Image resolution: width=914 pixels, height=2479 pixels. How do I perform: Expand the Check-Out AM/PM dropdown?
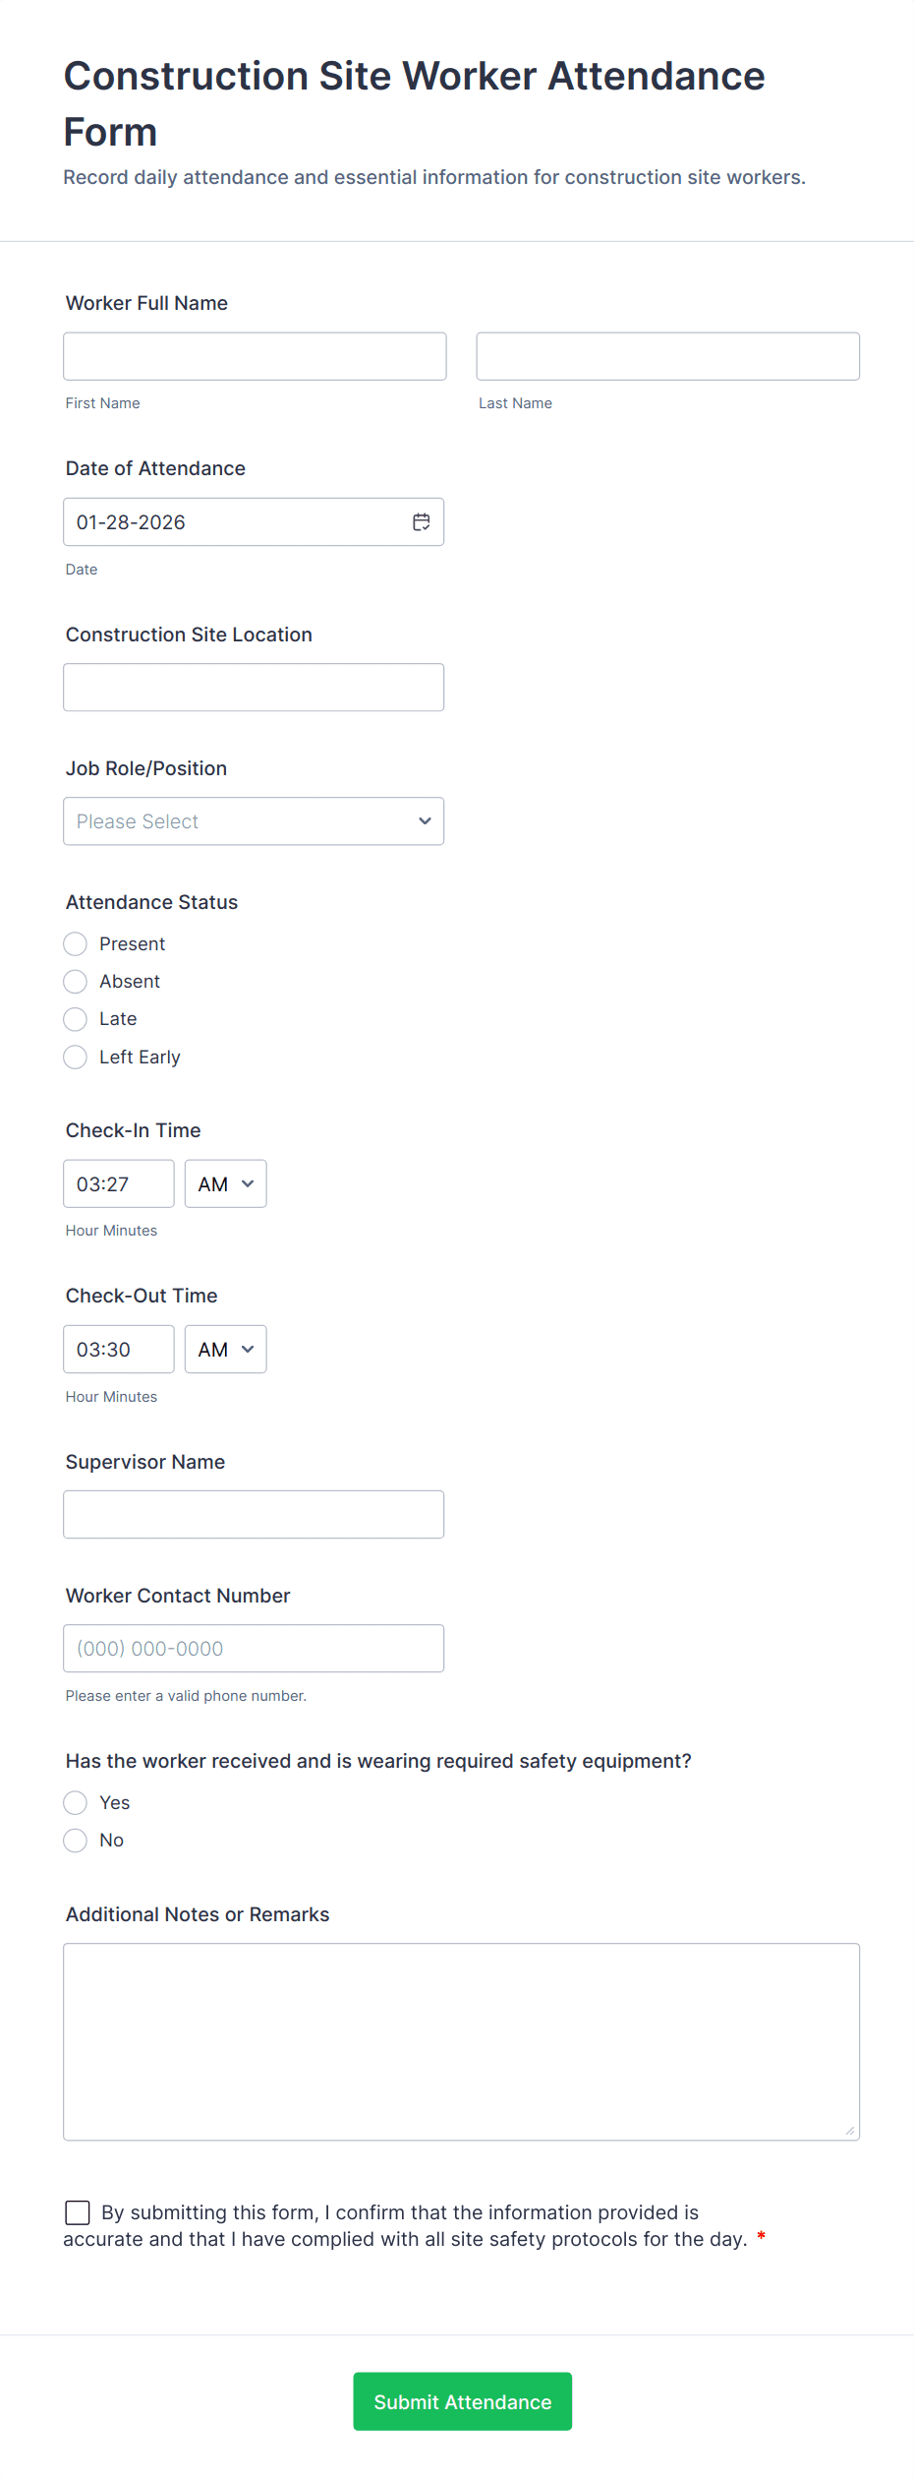point(225,1350)
